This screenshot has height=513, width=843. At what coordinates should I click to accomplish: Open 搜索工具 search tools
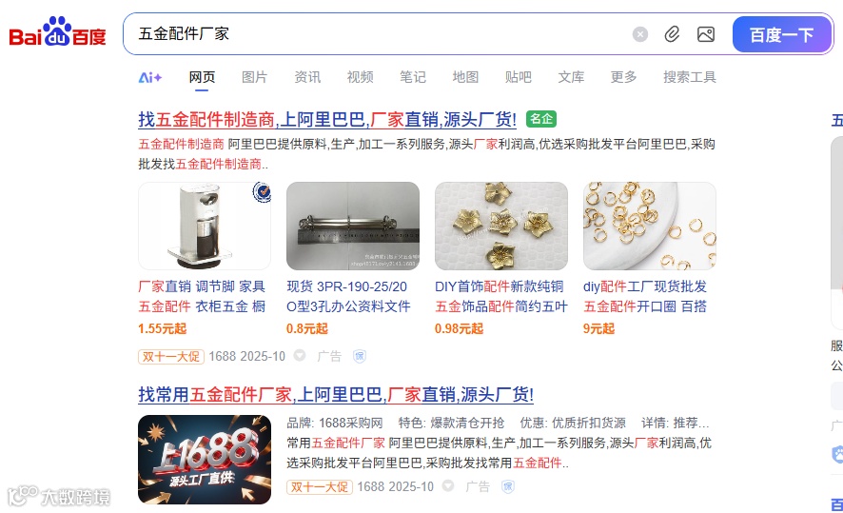(690, 77)
